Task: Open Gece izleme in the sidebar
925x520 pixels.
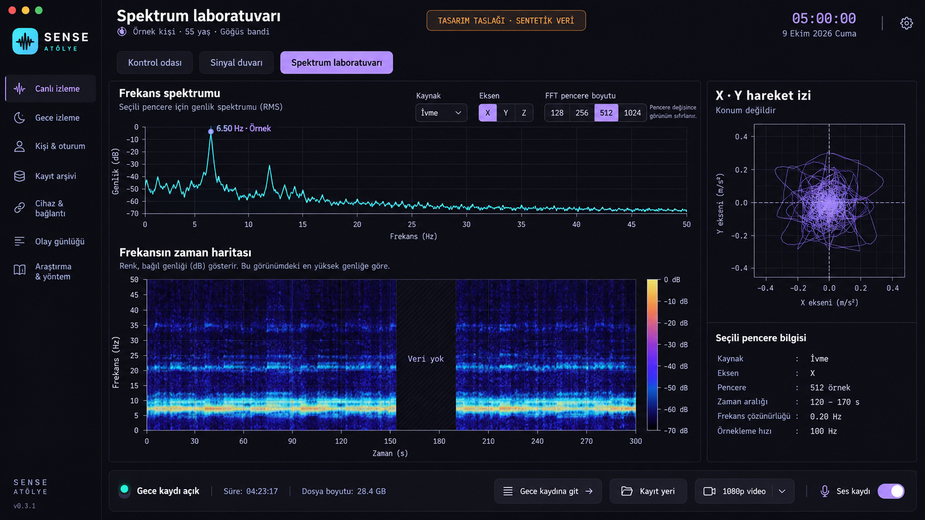Action: point(50,118)
